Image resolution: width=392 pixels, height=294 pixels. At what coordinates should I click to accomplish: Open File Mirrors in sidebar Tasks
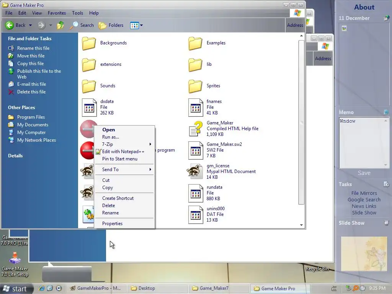tap(364, 193)
